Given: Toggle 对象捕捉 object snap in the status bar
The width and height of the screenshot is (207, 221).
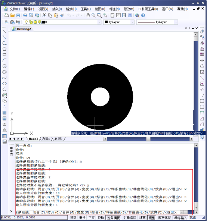Looking at the screenshot, I should click(113, 218).
